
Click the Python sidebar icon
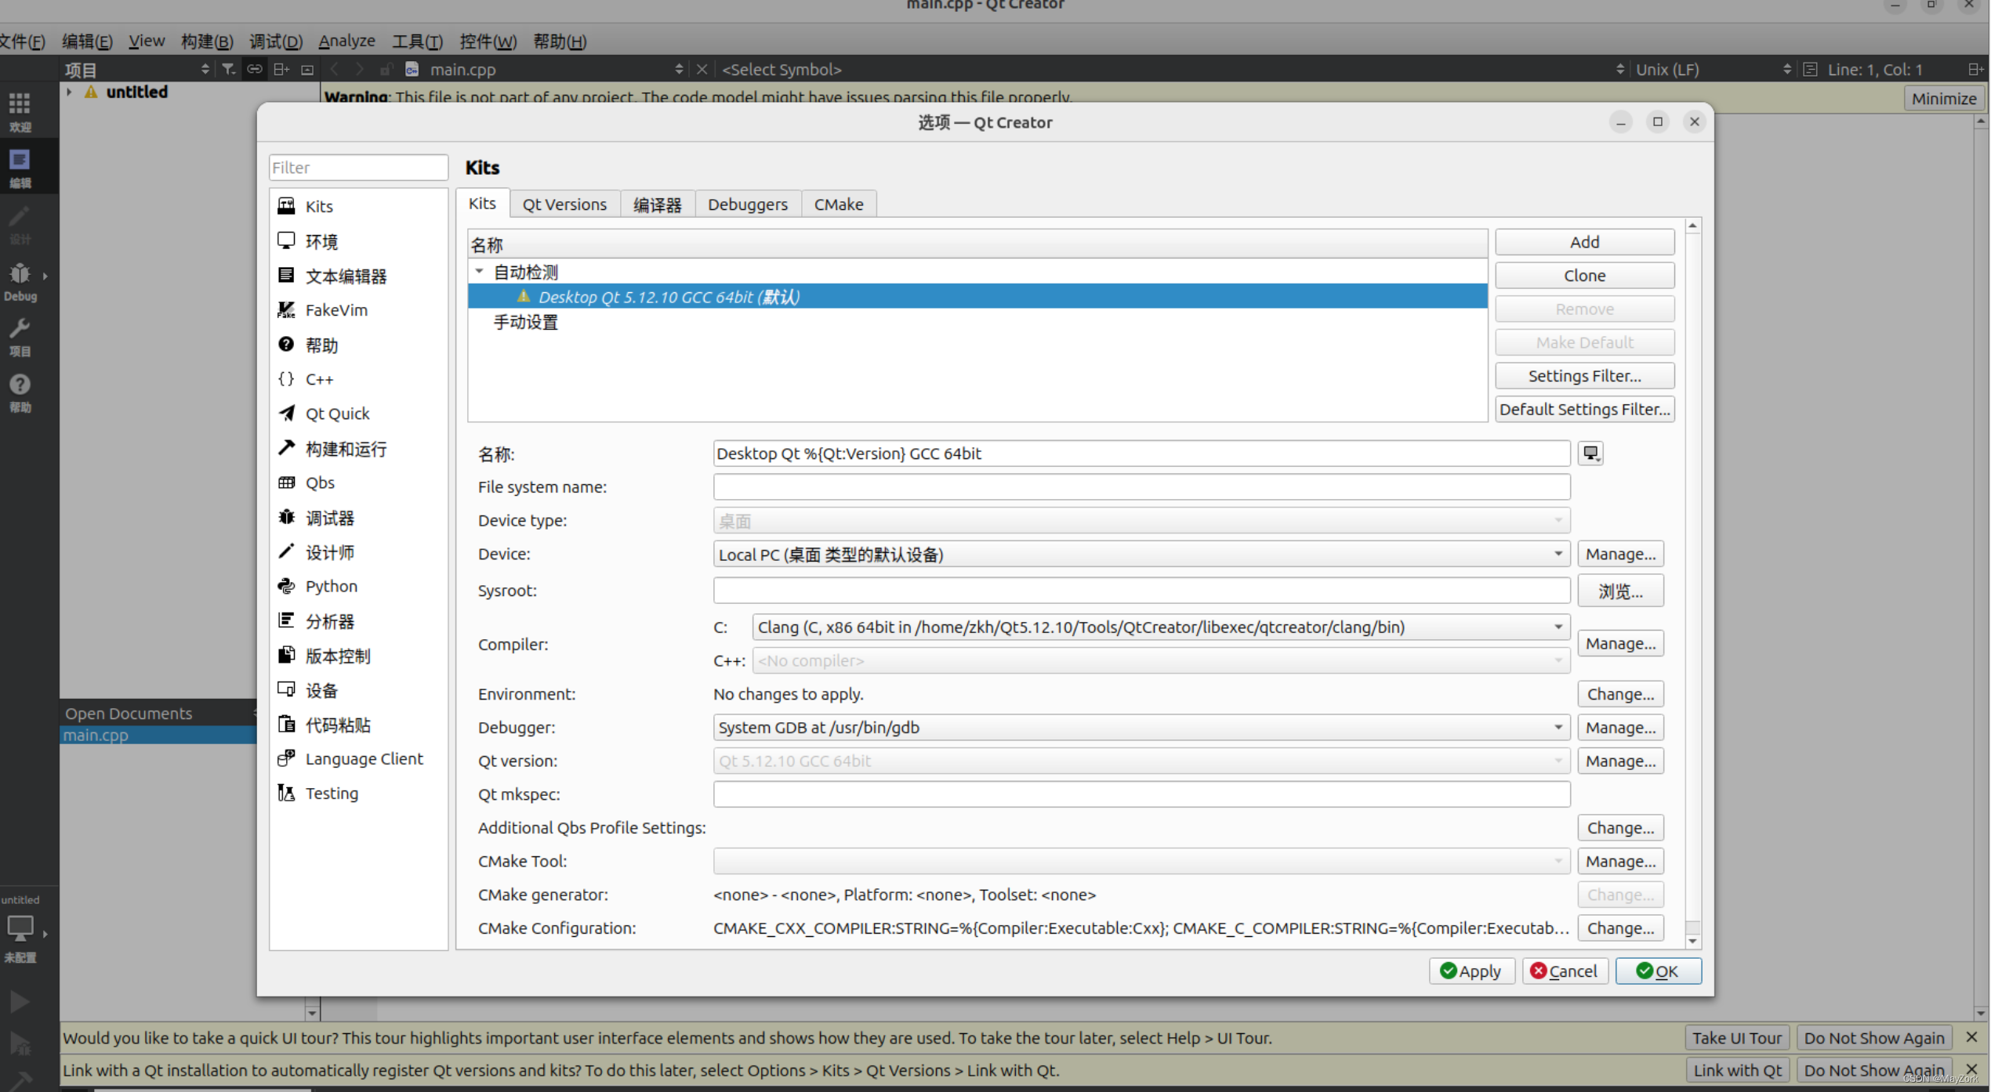pyautogui.click(x=288, y=585)
